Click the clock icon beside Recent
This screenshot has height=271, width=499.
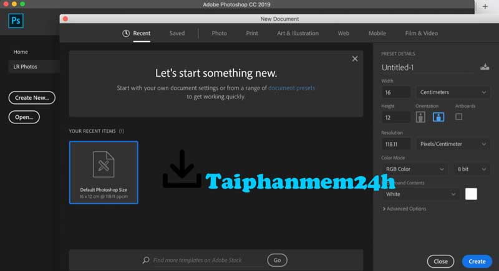point(126,34)
